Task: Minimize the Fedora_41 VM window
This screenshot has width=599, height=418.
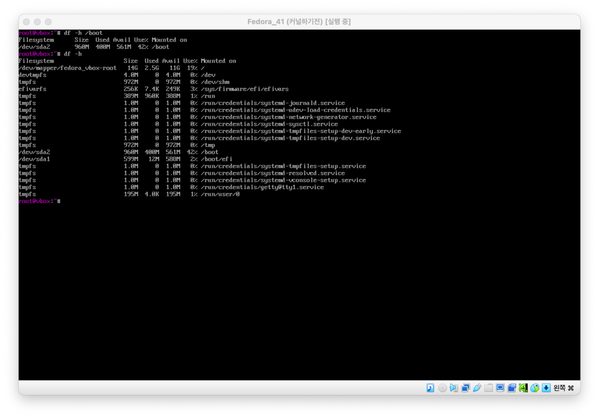Action: (37, 22)
